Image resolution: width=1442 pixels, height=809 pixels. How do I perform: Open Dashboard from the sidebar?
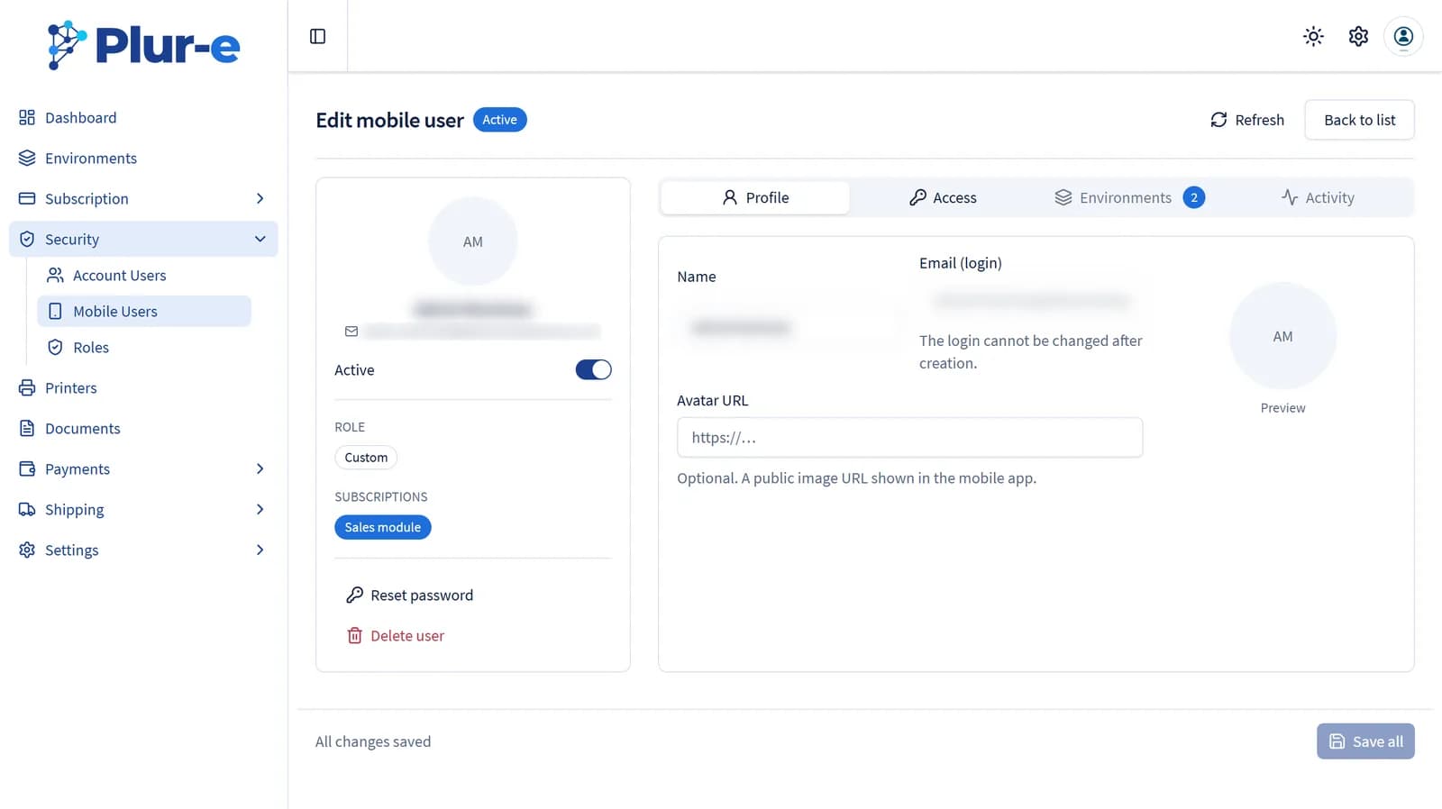[143, 117]
